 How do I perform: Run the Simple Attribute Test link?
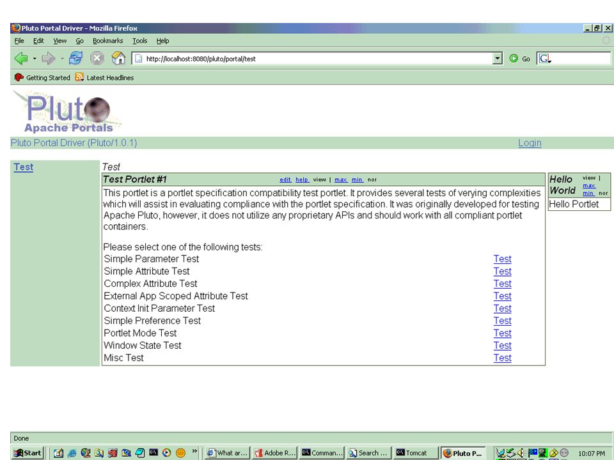[x=503, y=272]
